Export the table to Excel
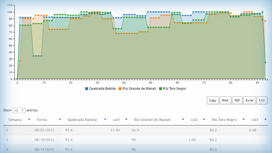272x153 pixels. click(x=249, y=100)
